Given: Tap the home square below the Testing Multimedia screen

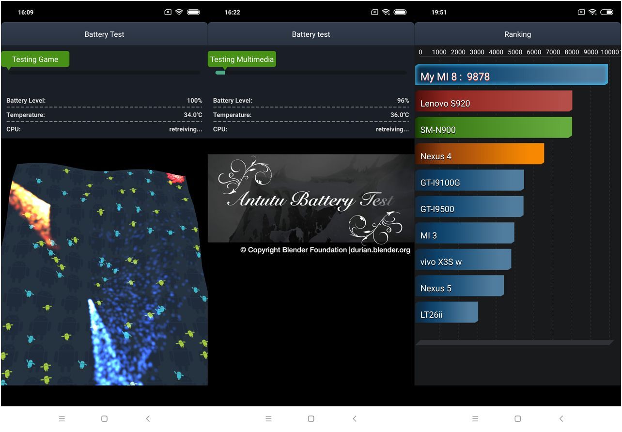Looking at the screenshot, I should click(311, 418).
